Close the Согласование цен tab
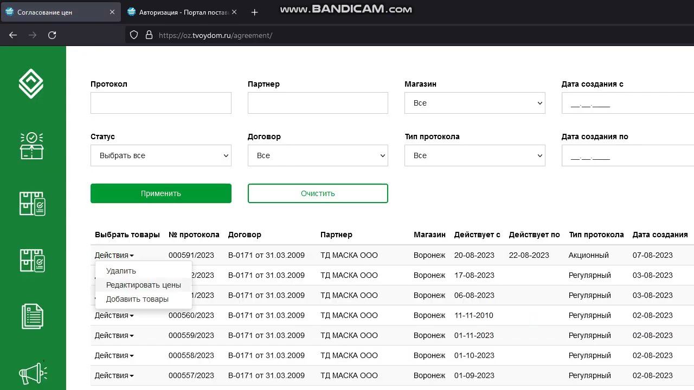This screenshot has width=694, height=390. click(x=112, y=12)
